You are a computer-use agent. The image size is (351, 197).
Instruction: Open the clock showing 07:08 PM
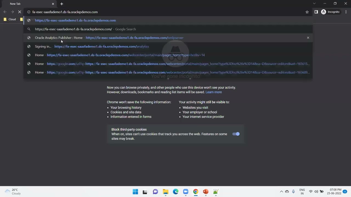334,192
